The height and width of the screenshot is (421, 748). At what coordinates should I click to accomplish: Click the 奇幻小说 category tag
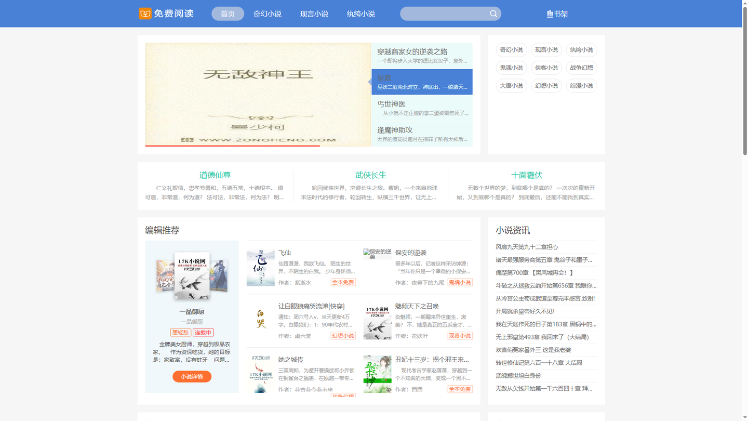point(511,50)
